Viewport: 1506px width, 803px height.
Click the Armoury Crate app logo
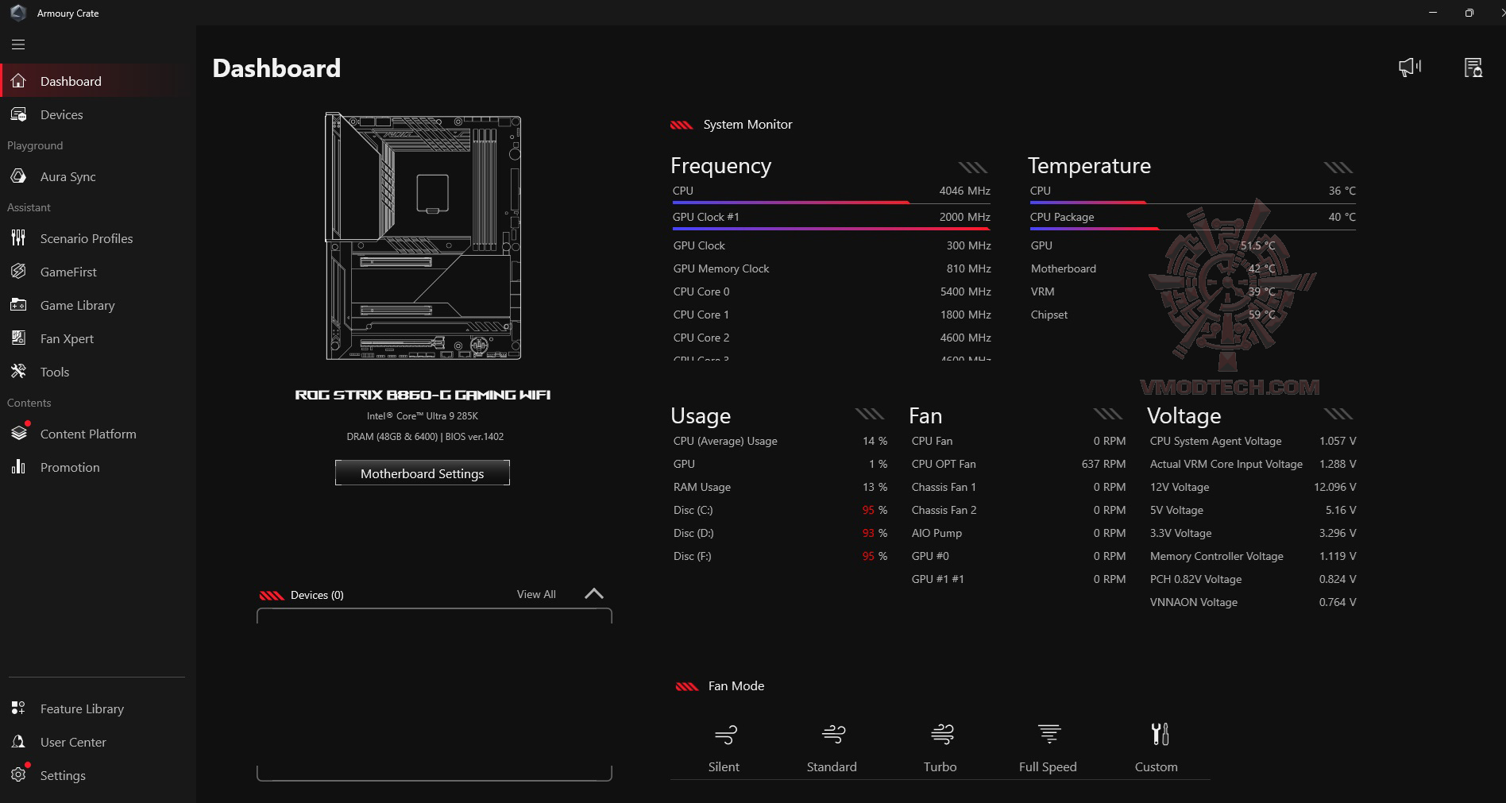[17, 13]
